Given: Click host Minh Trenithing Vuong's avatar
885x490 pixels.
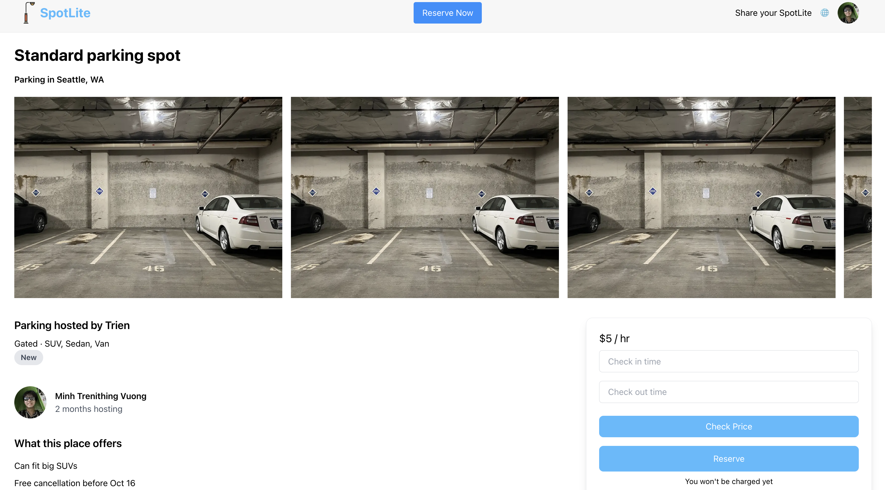Looking at the screenshot, I should click(x=30, y=402).
